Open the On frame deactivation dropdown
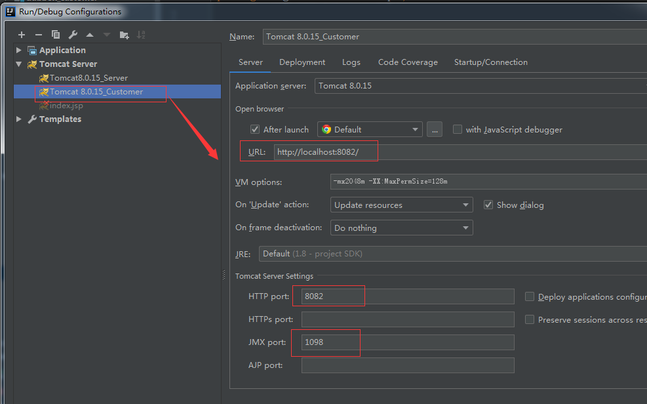Screen dimensions: 647x404 pos(401,228)
